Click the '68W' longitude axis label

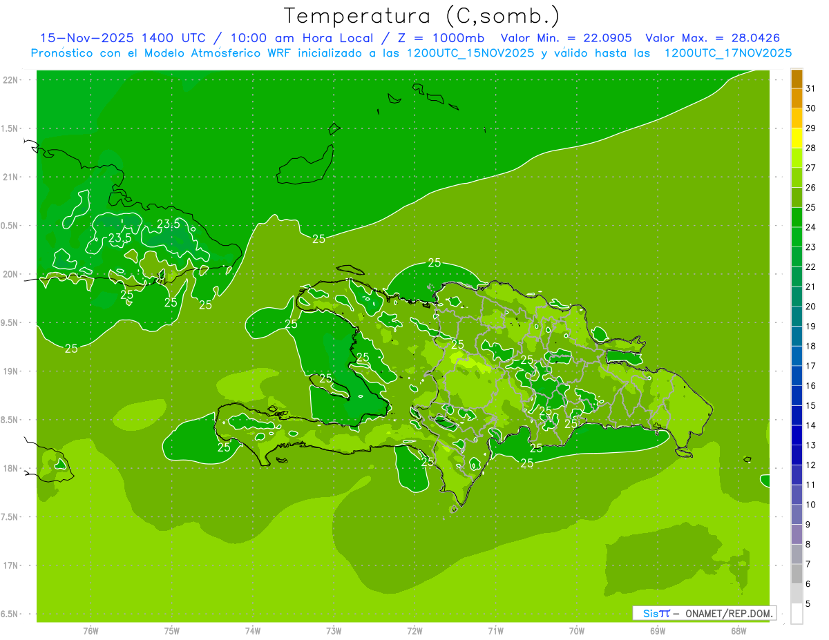click(739, 631)
